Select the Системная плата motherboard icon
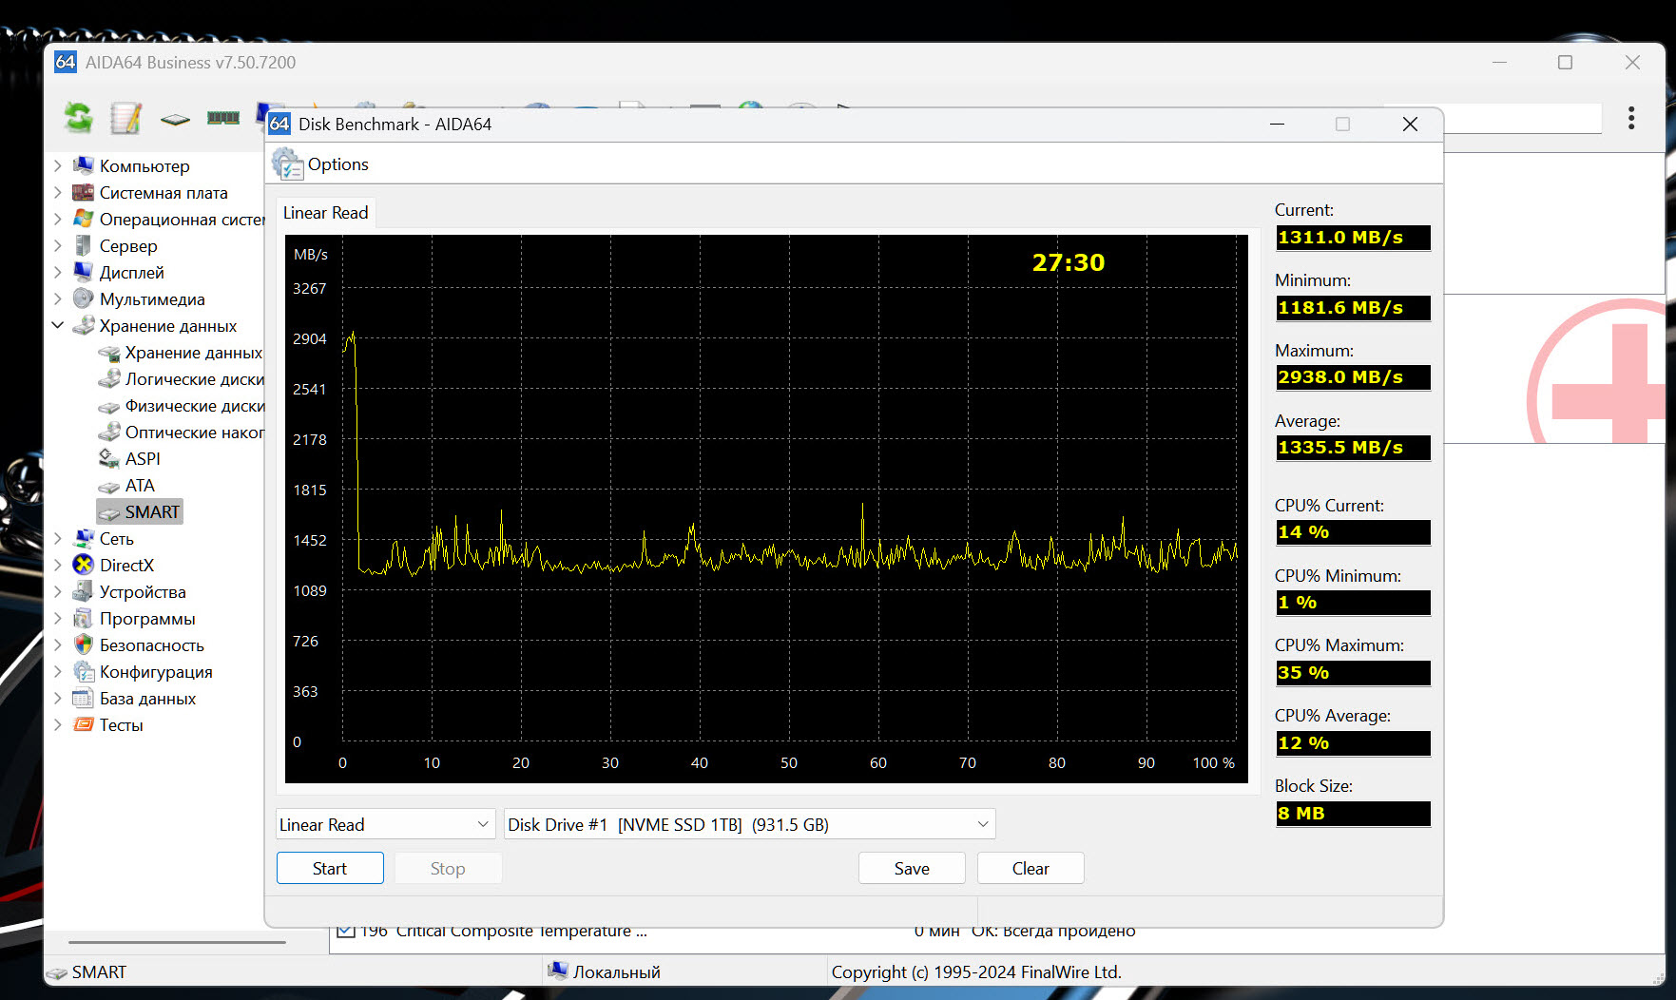 (84, 192)
